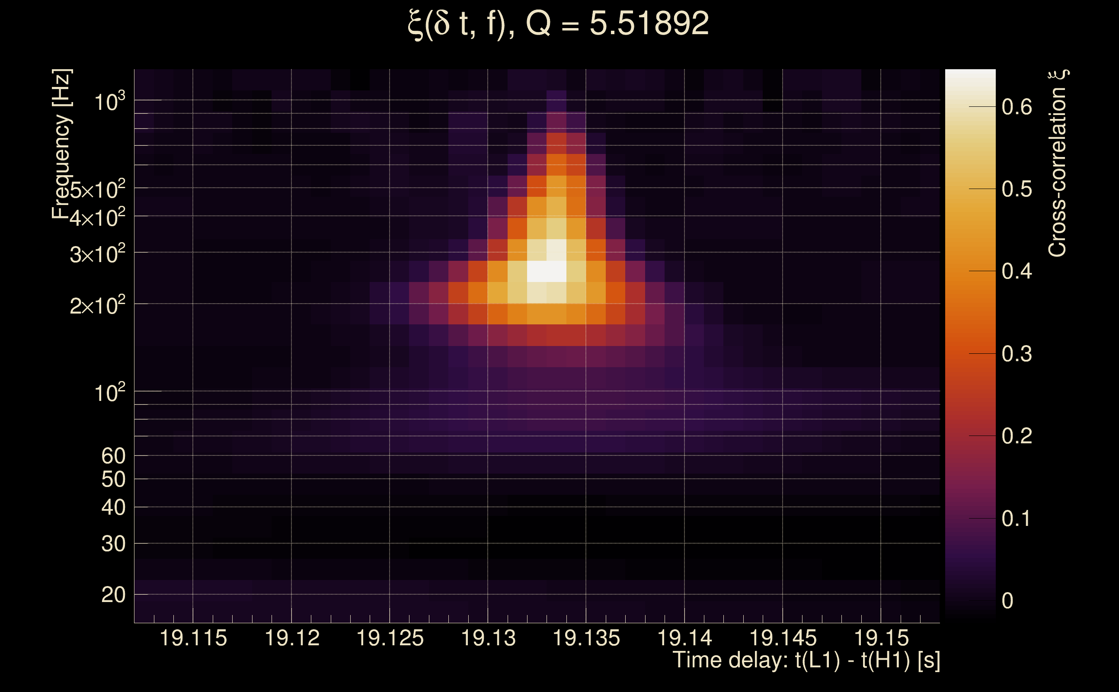The height and width of the screenshot is (692, 1119).
Task: Click the 0.1 label on the colorbar
Action: pos(1017,519)
